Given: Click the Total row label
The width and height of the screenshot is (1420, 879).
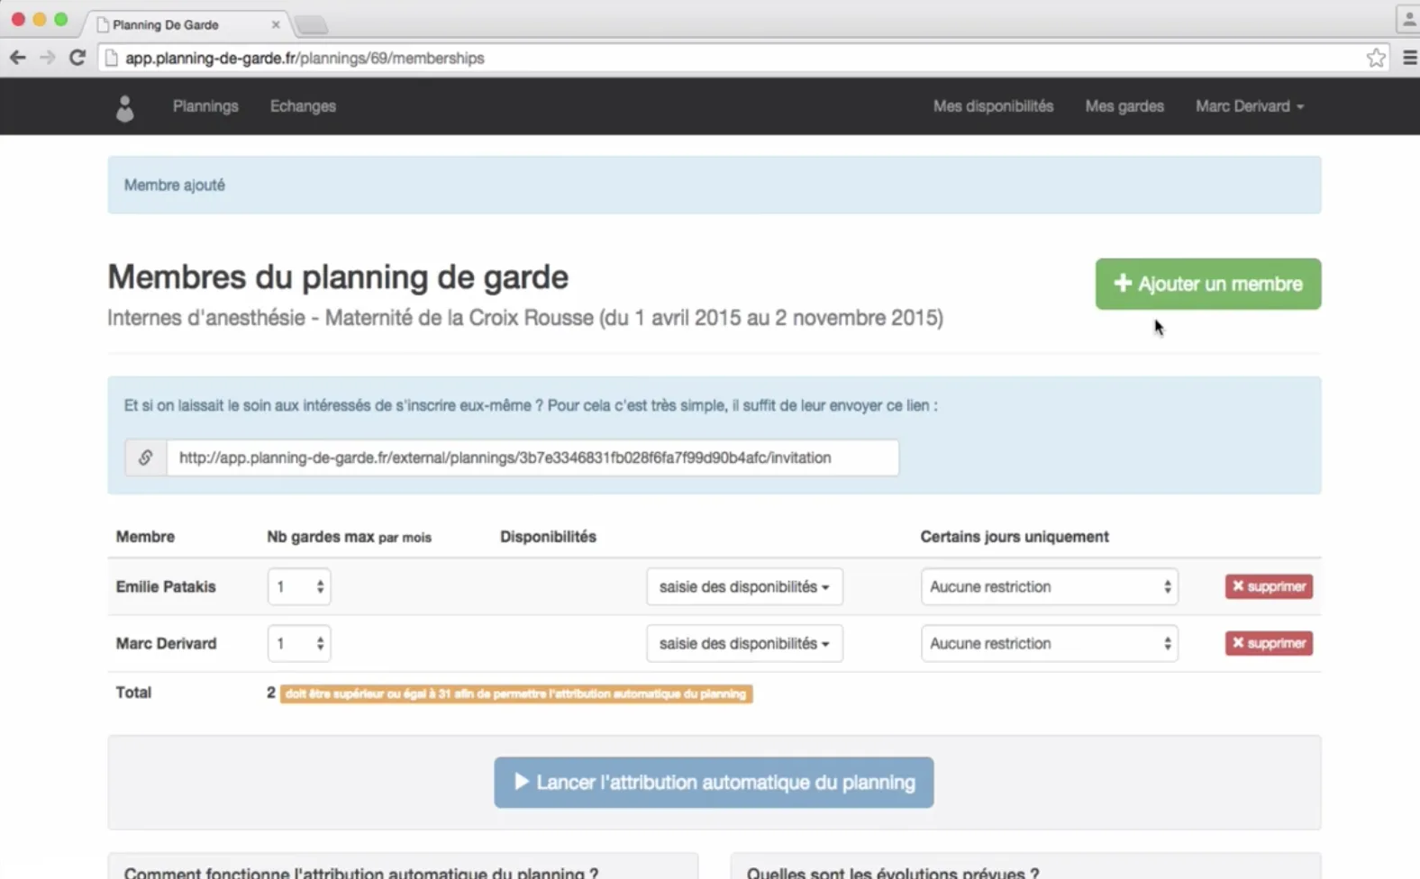Looking at the screenshot, I should [x=133, y=693].
